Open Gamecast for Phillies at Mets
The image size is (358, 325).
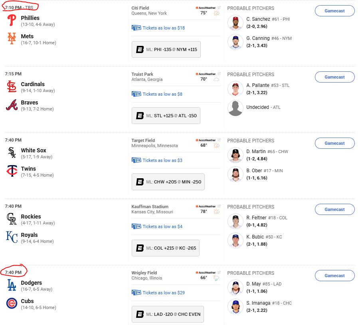(x=334, y=11)
